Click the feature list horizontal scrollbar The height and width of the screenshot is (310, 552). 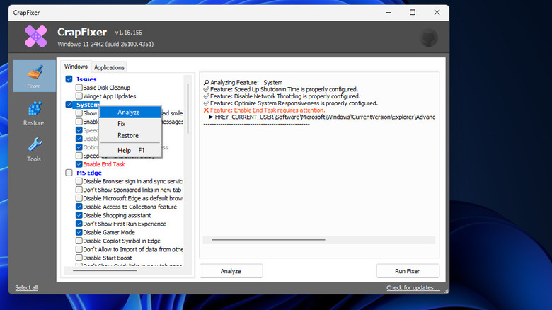point(105,270)
